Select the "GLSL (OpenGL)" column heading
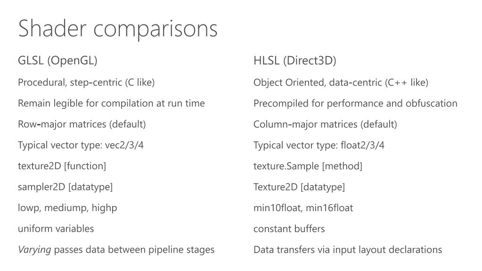482x271 pixels. (57, 61)
